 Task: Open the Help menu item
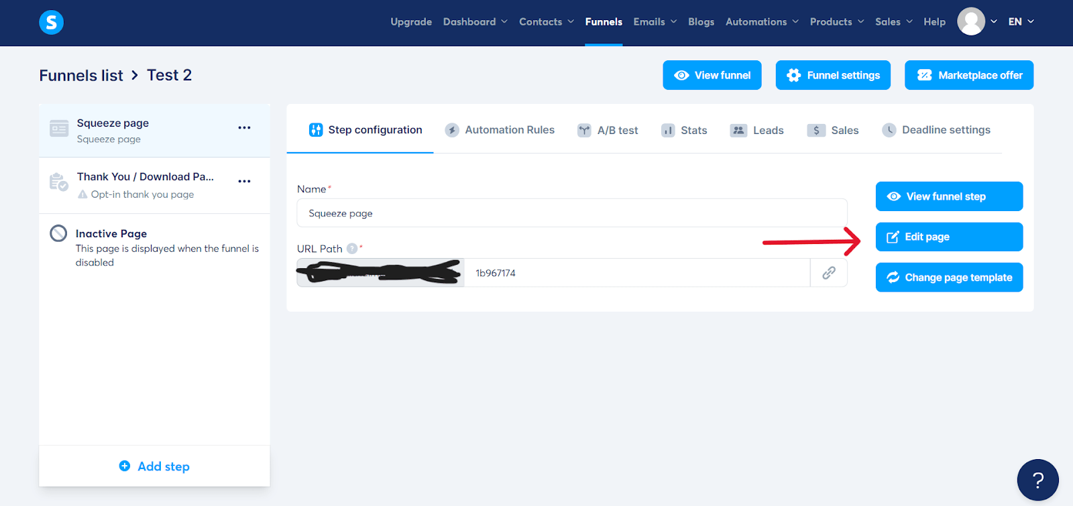click(x=934, y=21)
